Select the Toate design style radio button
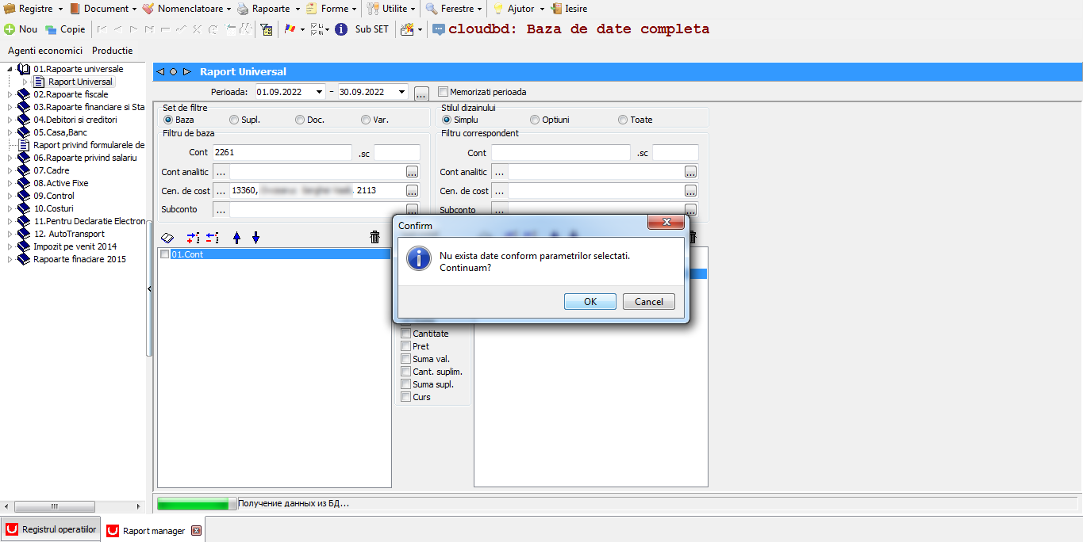This screenshot has height=542, width=1083. (623, 120)
